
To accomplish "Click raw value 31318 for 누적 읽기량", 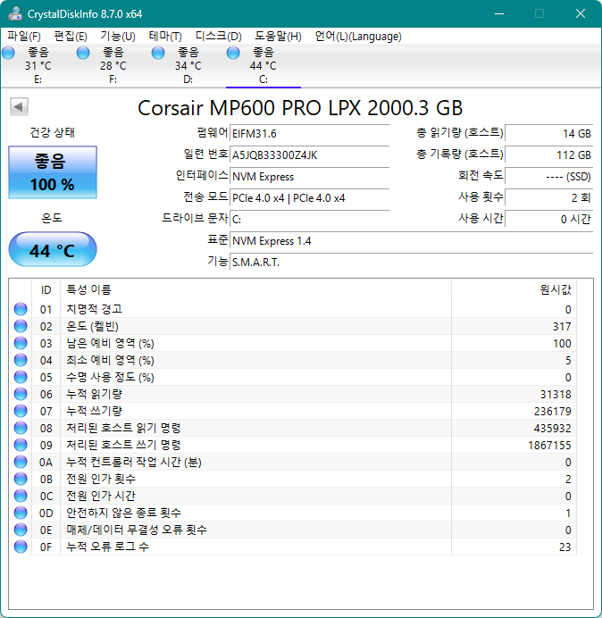I will click(556, 394).
